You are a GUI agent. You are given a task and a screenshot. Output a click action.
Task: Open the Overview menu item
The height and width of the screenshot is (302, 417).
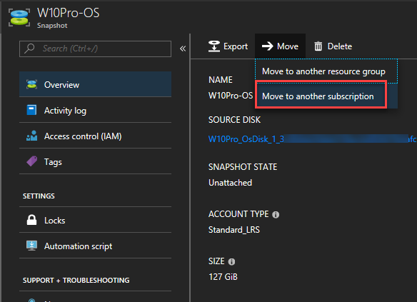coord(95,84)
